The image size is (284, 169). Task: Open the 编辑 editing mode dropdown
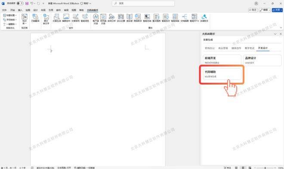(x=265, y=10)
